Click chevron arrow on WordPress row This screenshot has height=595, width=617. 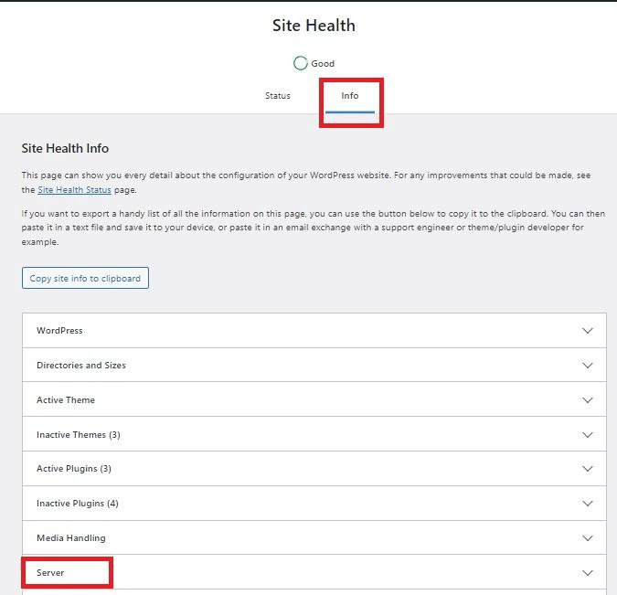(588, 331)
